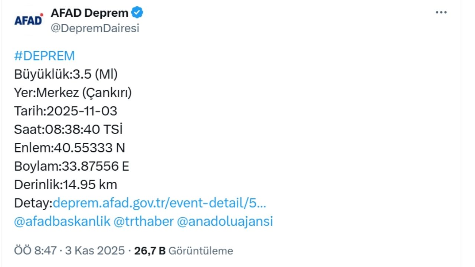Open the #DEPREM hashtag
This screenshot has width=475, height=267.
click(44, 56)
